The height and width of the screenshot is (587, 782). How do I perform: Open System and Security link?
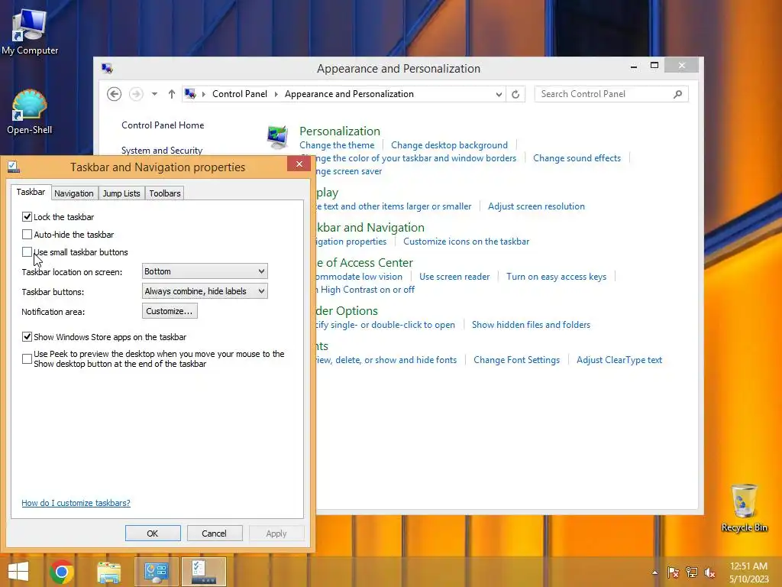click(x=162, y=151)
